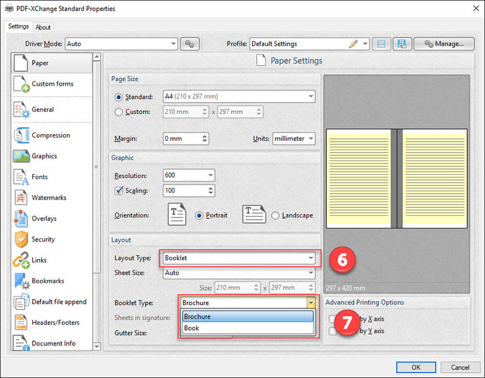The width and height of the screenshot is (485, 378).
Task: Click the Landscape orientation page icon
Action: pos(254,214)
